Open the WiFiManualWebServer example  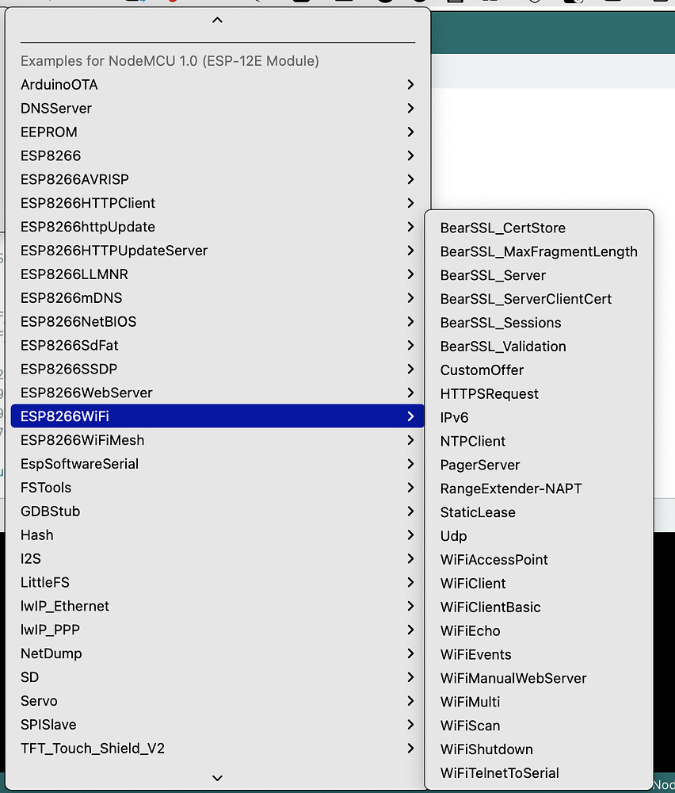click(513, 678)
